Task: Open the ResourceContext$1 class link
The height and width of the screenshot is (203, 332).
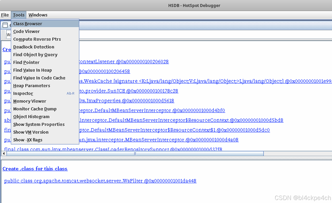Action: click(174, 130)
